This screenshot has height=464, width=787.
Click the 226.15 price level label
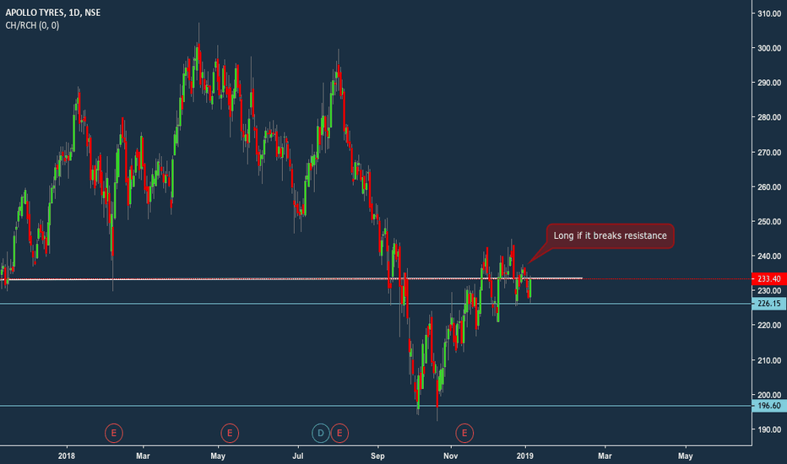click(769, 304)
